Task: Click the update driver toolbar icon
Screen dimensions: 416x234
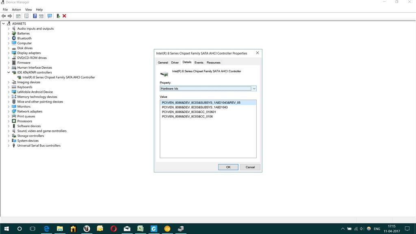Action: tap(58, 16)
